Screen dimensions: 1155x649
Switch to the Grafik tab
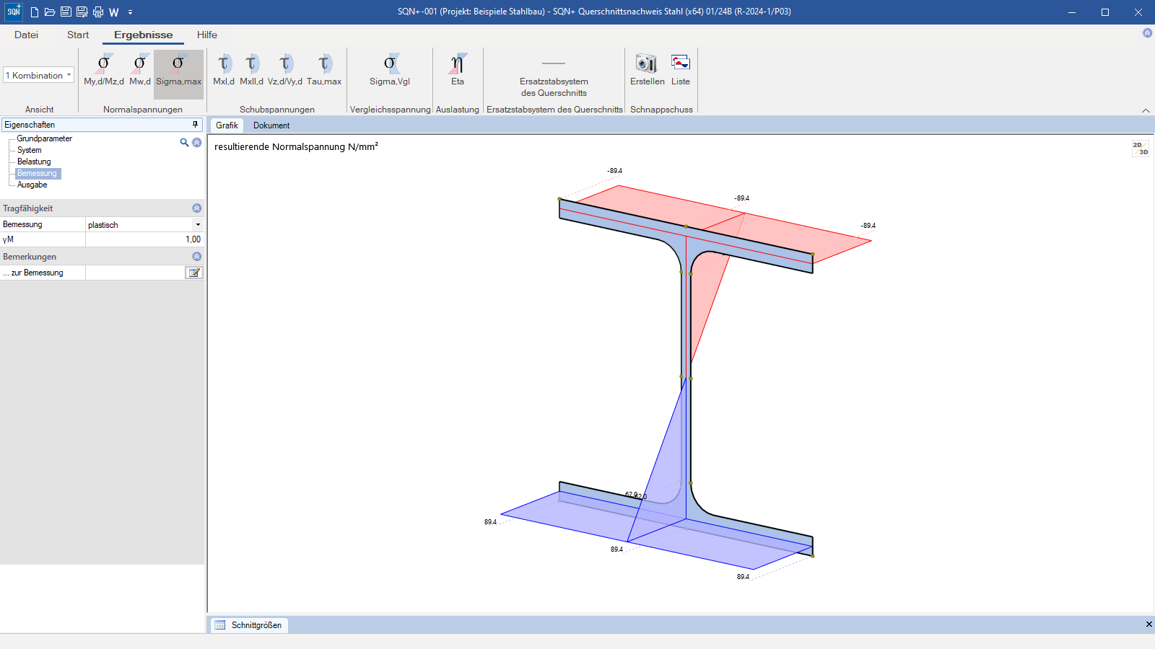[227, 125]
